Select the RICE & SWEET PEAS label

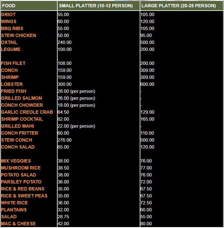24,196
